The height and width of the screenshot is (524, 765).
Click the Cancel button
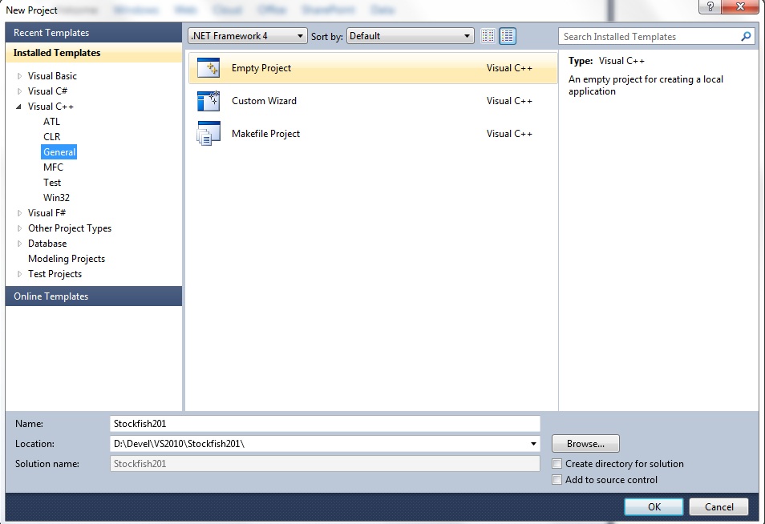tap(718, 507)
